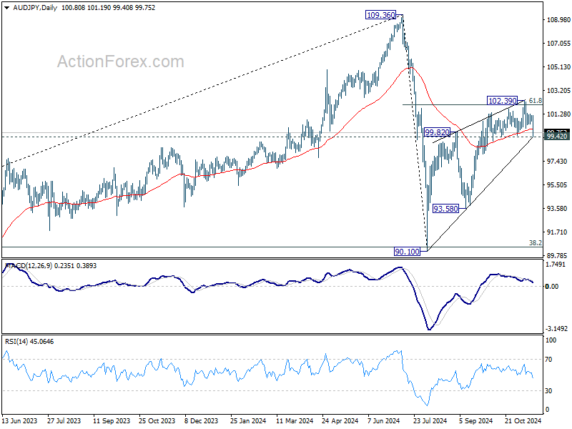The height and width of the screenshot is (429, 572).
Task: Click the 13 Jun 2023 date on time axis
Action: coord(20,420)
